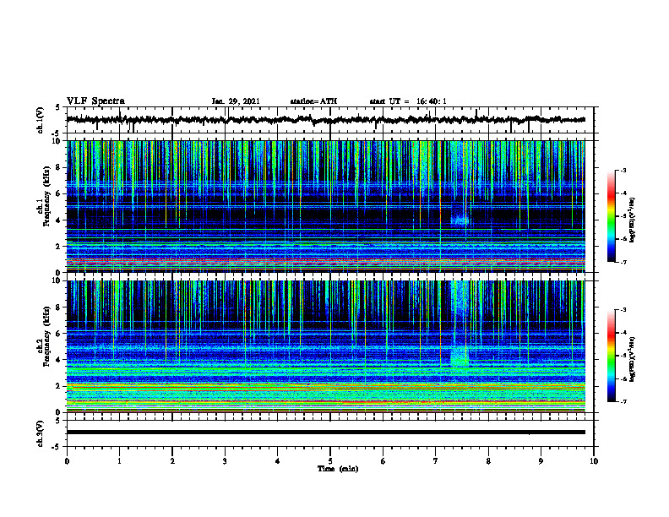Click the upper color bar's log(PSD) label
Image resolution: width=669 pixels, height=517 pixels.
click(x=633, y=220)
